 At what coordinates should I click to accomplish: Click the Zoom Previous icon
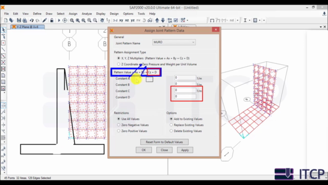pos(84,20)
